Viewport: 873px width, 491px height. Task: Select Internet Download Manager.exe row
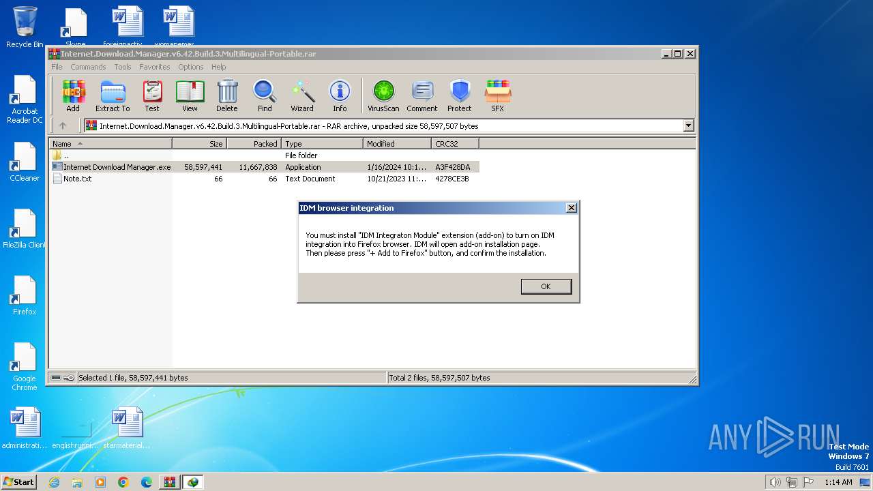265,167
